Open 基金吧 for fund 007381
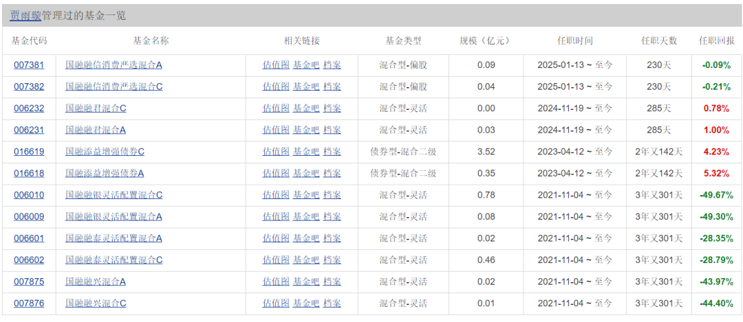Image resolution: width=743 pixels, height=322 pixels. (x=306, y=65)
